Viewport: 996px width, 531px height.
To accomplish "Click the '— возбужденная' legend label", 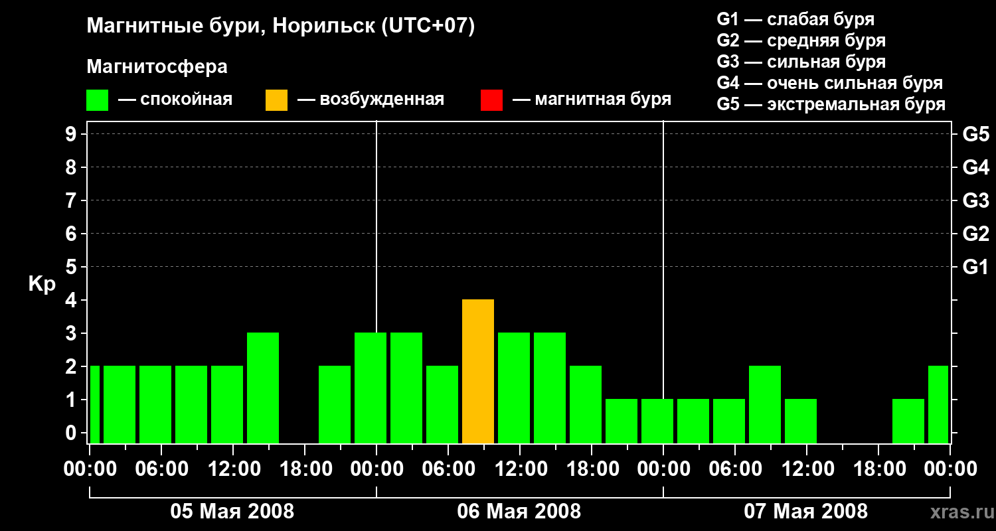I will (x=371, y=100).
